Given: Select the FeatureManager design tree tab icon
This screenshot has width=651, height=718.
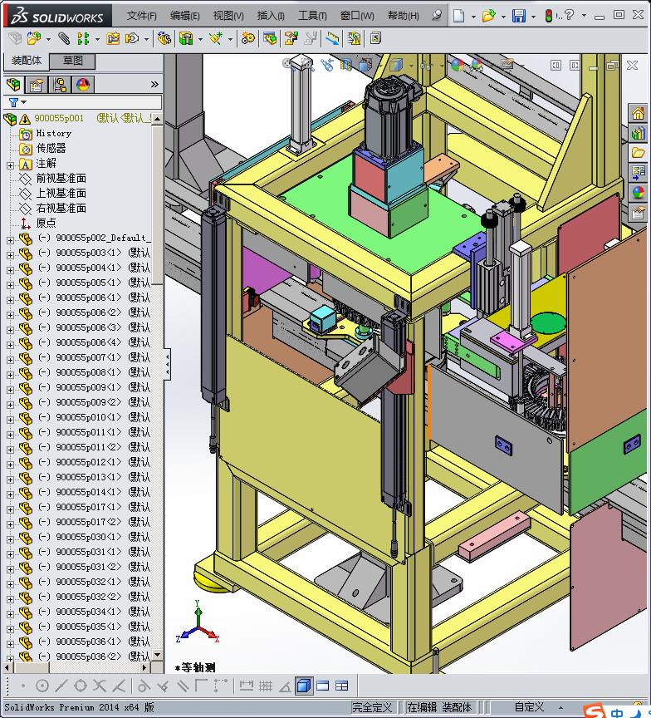Looking at the screenshot, I should (14, 84).
